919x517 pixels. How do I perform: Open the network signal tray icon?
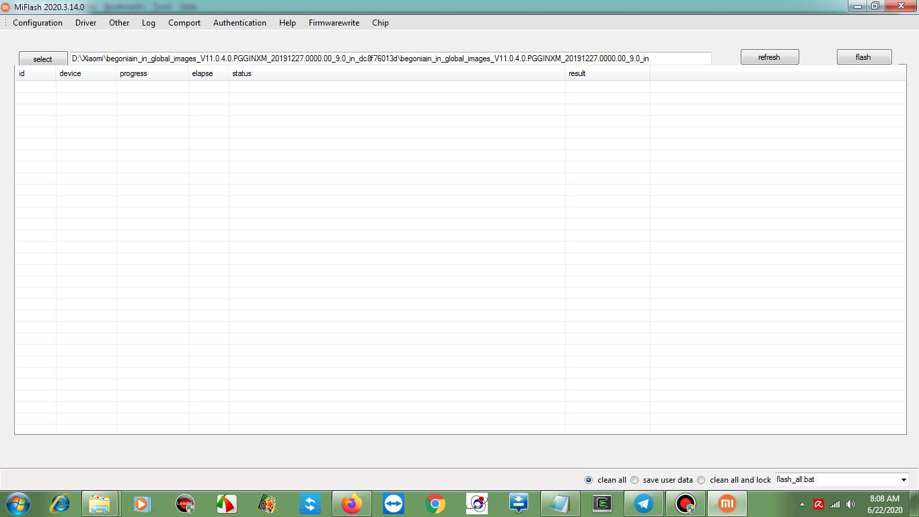(835, 504)
